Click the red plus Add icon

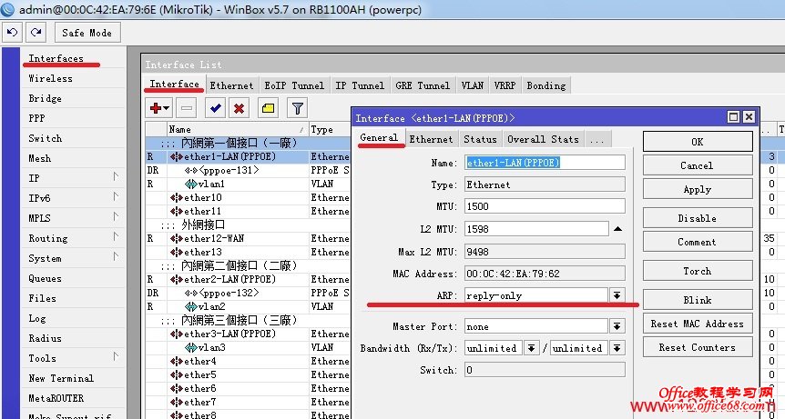tap(155, 108)
